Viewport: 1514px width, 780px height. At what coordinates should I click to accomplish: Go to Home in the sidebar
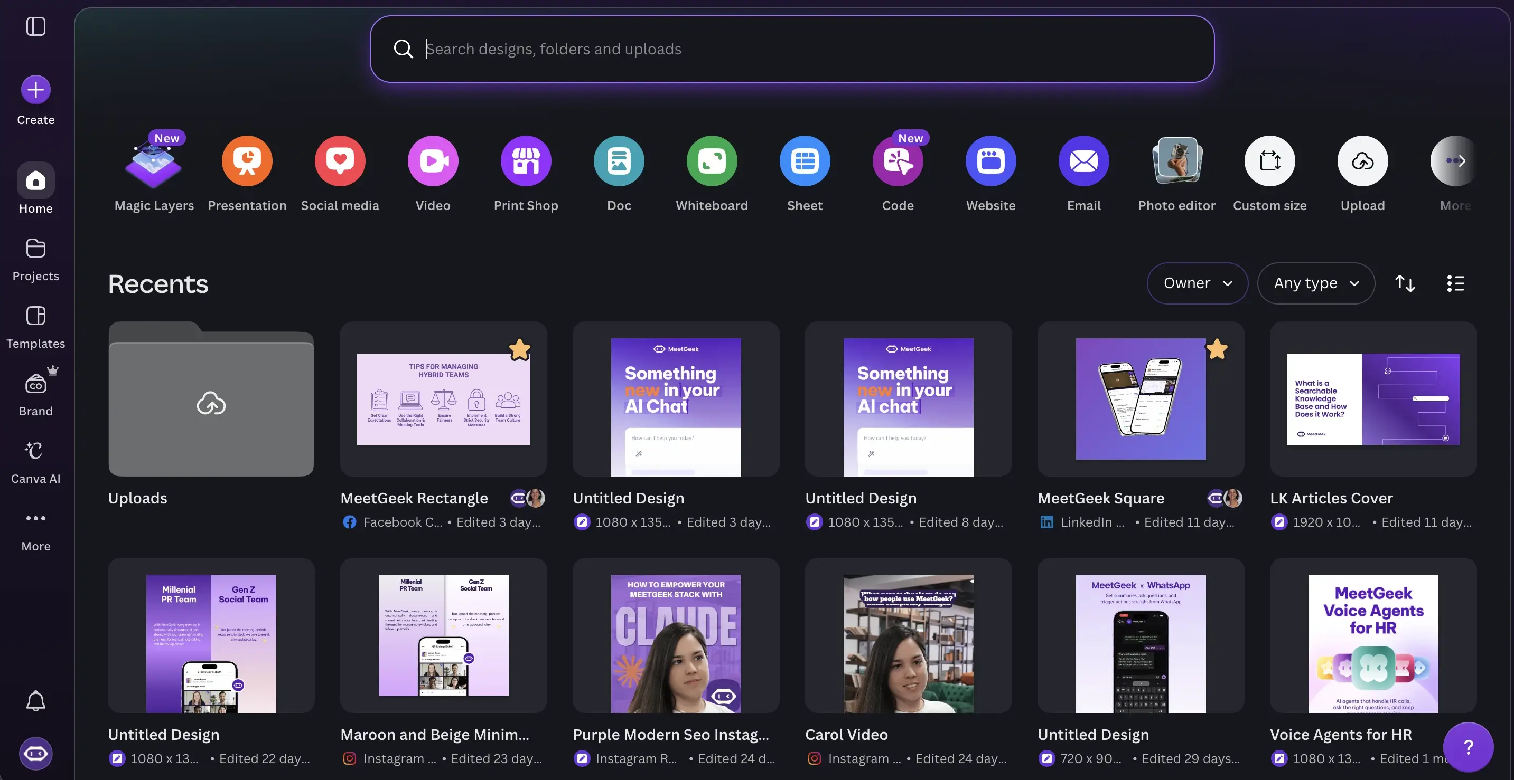[36, 189]
